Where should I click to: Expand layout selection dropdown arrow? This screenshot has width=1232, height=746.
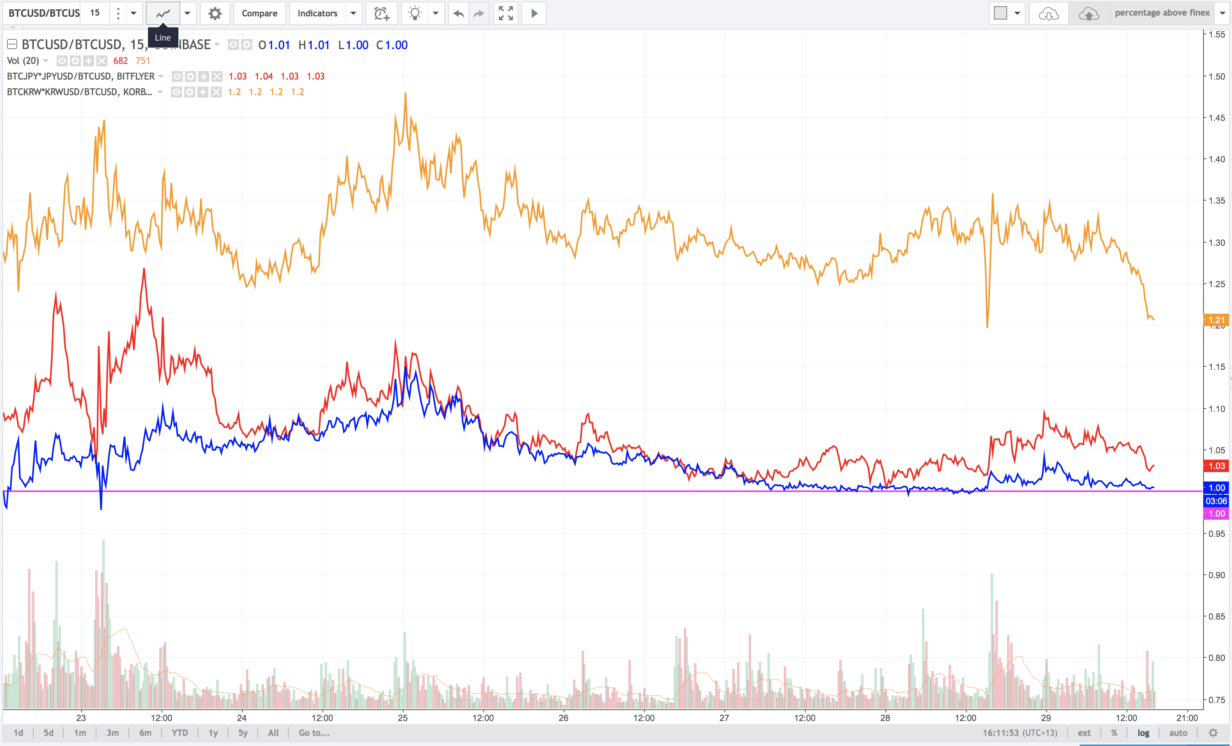coord(1018,14)
